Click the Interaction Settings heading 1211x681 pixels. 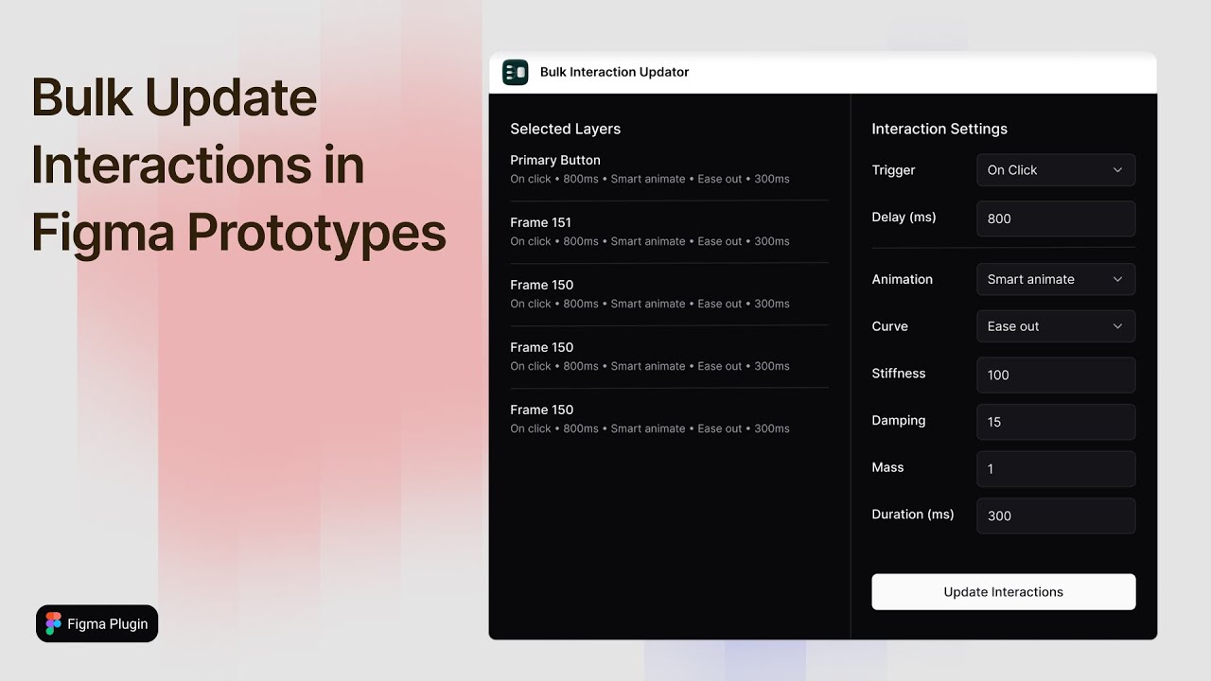pos(939,129)
